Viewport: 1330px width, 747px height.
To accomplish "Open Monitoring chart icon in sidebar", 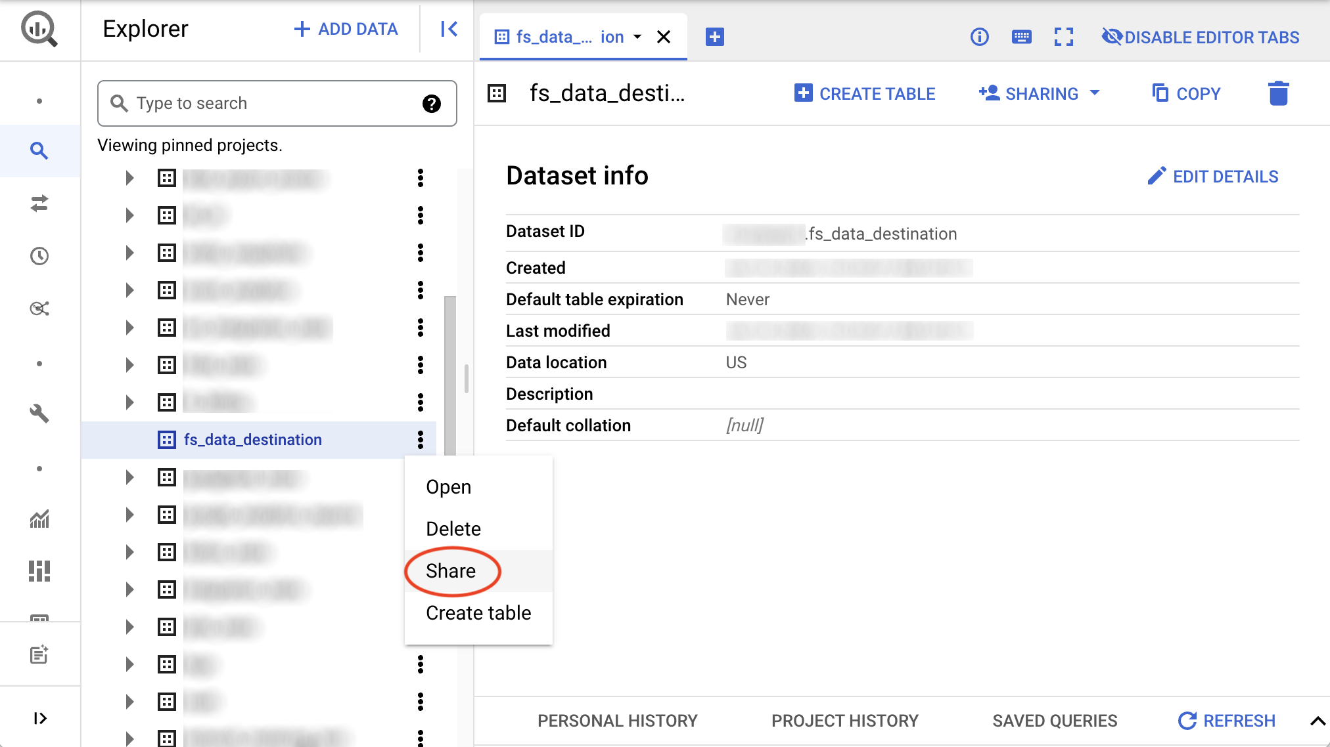I will pos(39,519).
